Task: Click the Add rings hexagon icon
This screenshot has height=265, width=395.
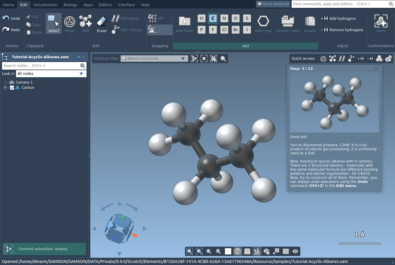Action: pyautogui.click(x=263, y=22)
